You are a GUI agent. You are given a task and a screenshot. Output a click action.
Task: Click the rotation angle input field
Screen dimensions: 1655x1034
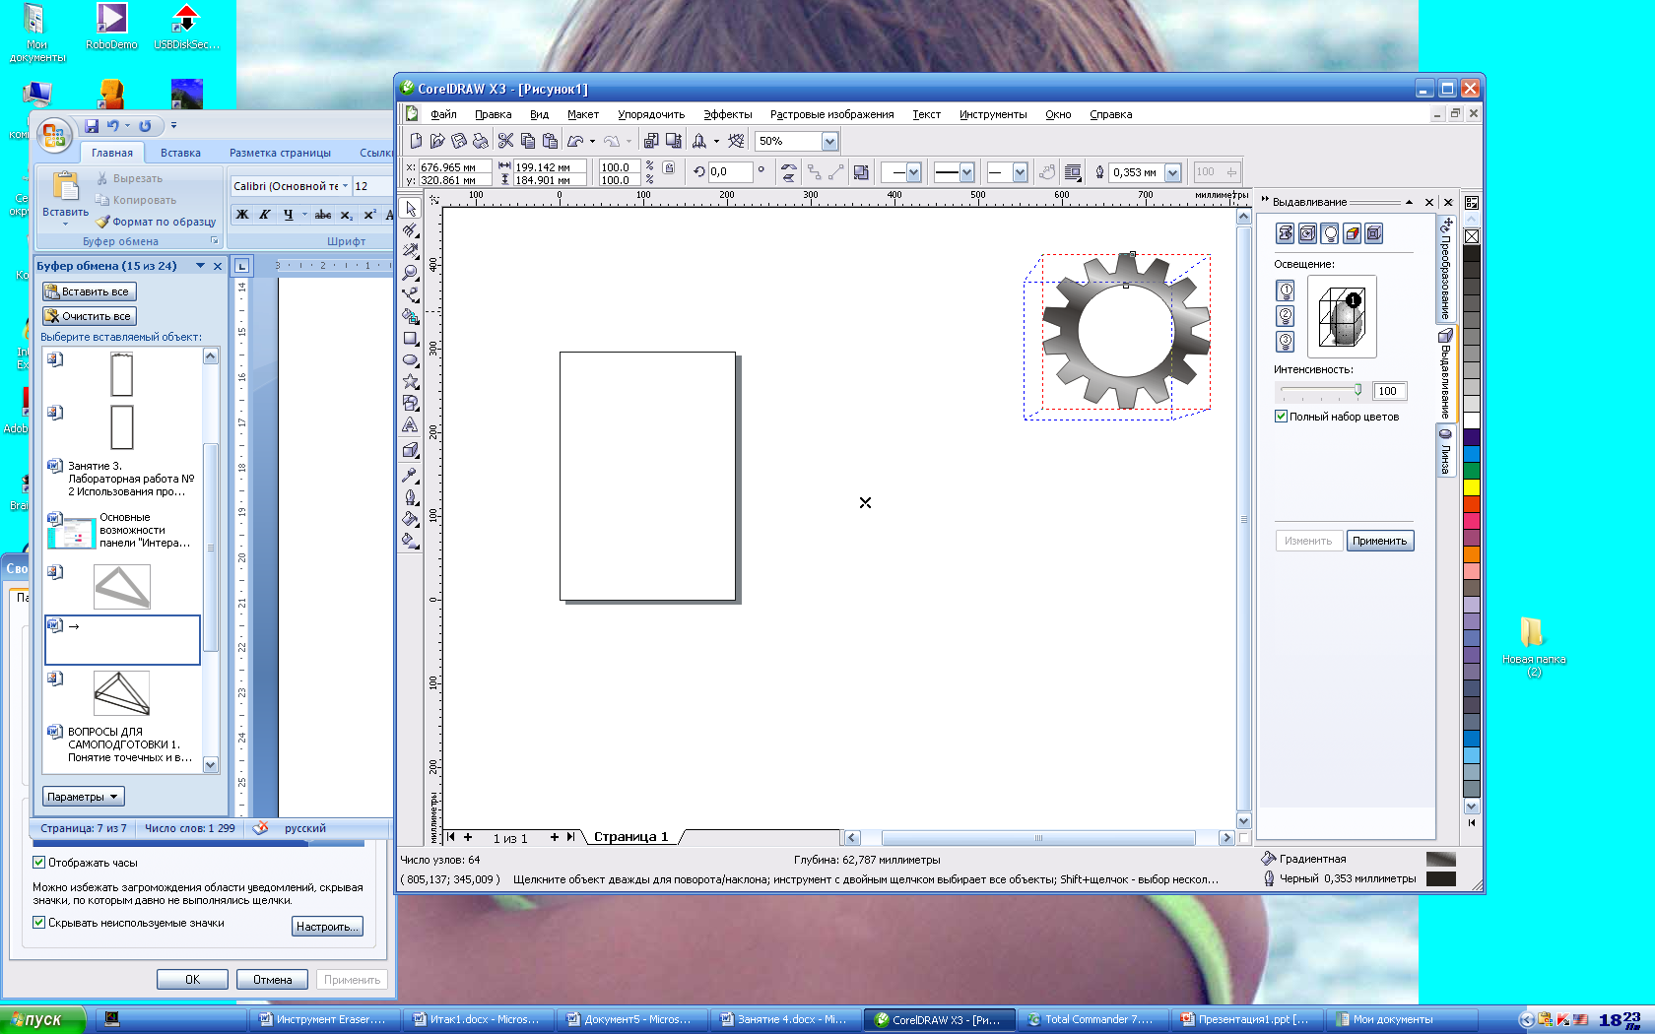click(x=729, y=171)
